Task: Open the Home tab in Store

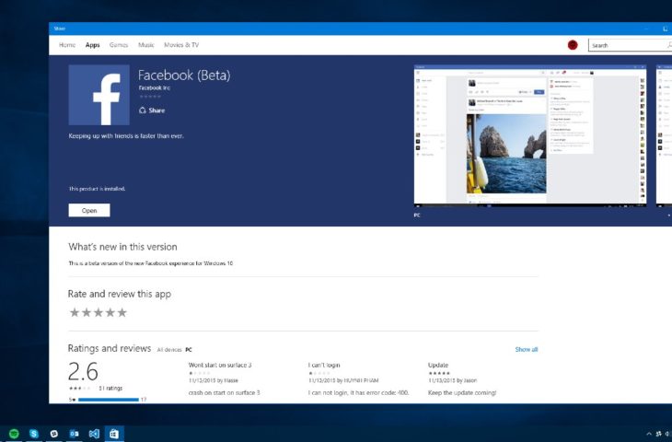Action: [x=67, y=44]
